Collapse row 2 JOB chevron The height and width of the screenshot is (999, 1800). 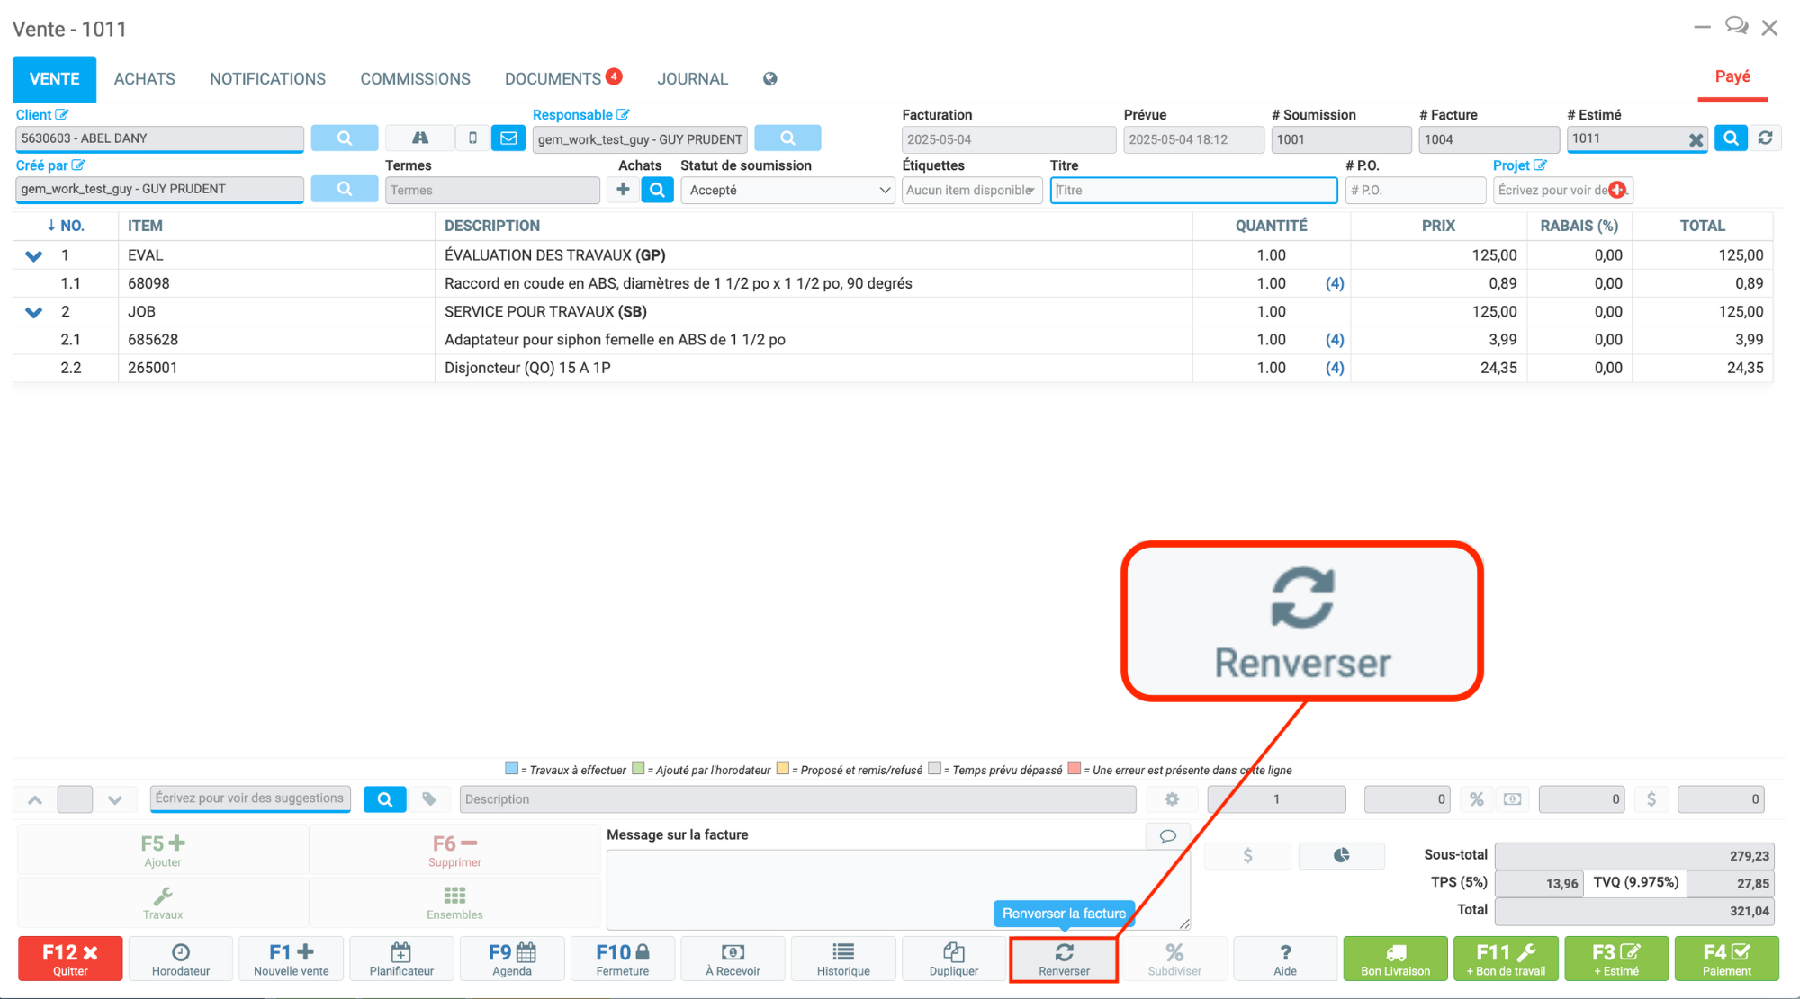tap(34, 313)
